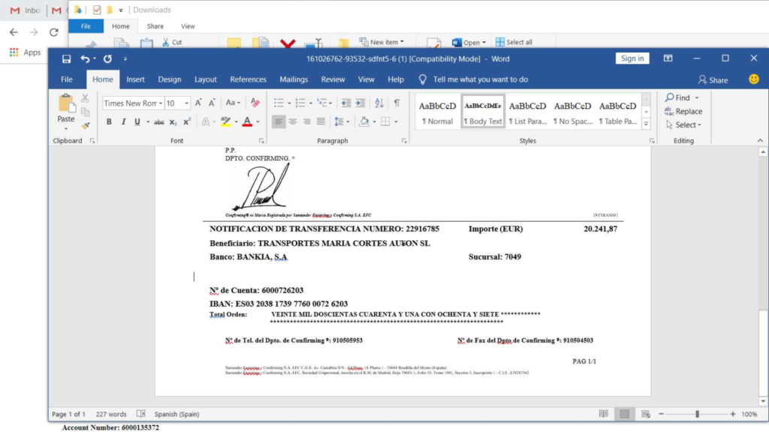Viewport: 769px width, 432px height.
Task: Open the font name dropdown
Action: pyautogui.click(x=161, y=103)
